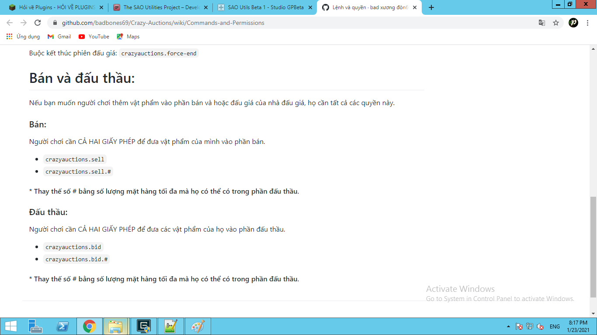Open Notepad++ from the taskbar
597x335 pixels.
point(170,326)
